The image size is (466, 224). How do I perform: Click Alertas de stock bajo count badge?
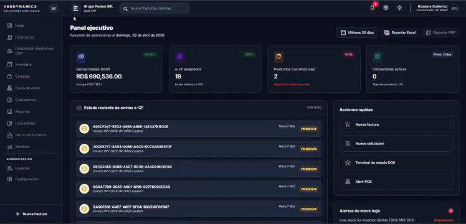(450, 211)
